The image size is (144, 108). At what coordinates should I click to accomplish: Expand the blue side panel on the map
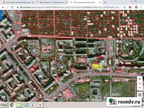click(x=1, y=15)
